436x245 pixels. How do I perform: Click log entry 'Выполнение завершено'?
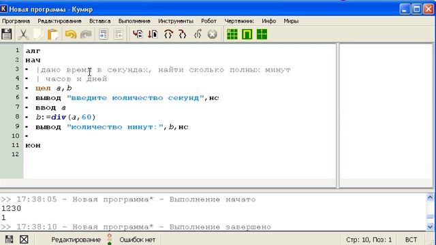[x=220, y=227]
